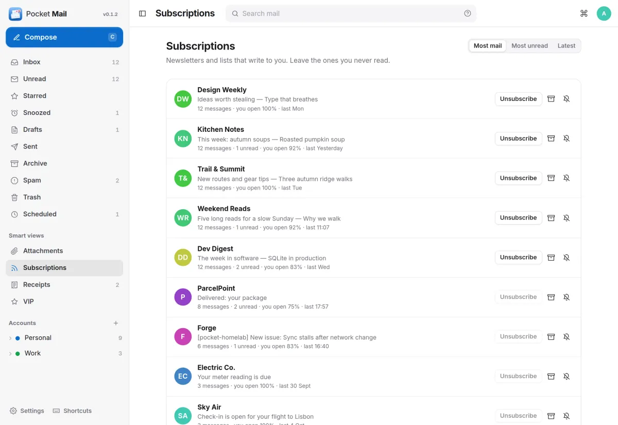The image size is (618, 425).
Task: Compose a new message
Action: (64, 37)
